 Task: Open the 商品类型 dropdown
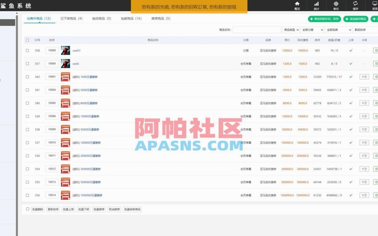(291, 30)
